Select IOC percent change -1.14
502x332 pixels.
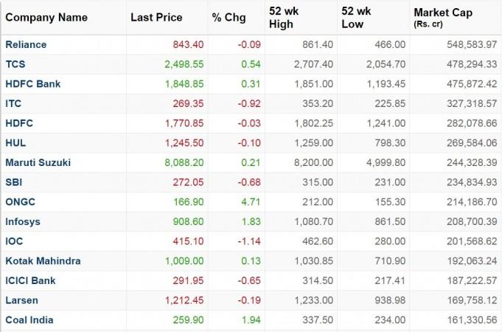pyautogui.click(x=249, y=241)
